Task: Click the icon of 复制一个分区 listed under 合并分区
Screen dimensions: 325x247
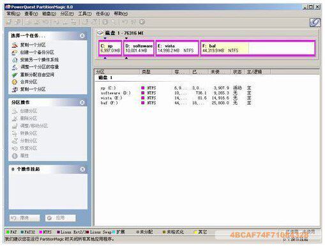Action: coord(15,89)
